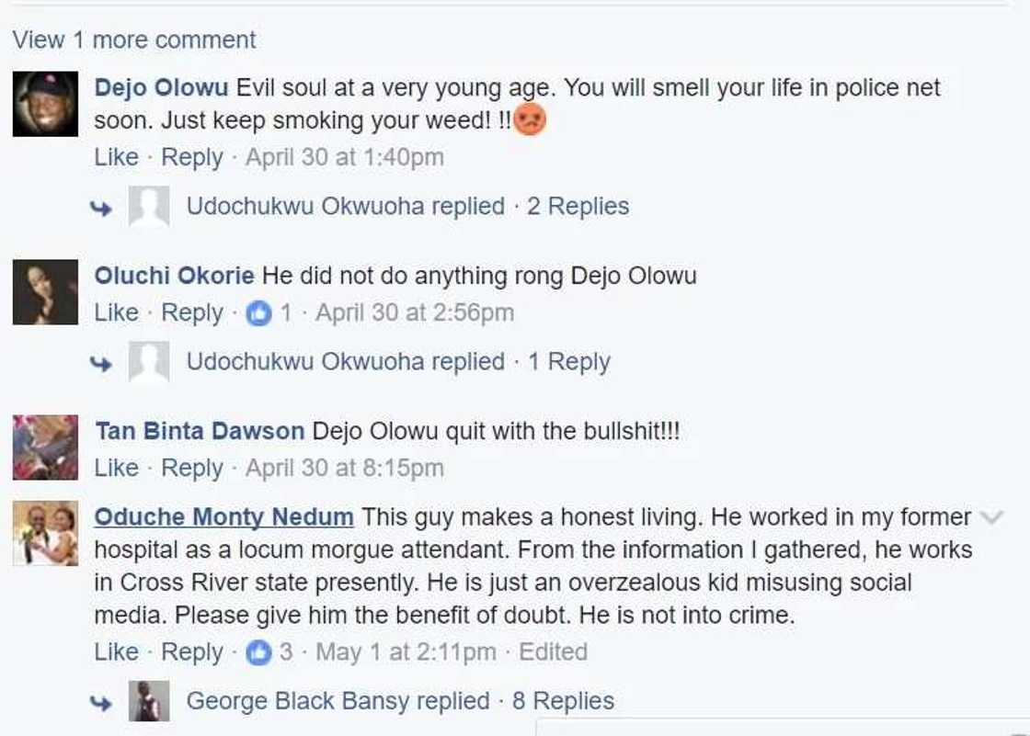Show edit history via Edited label

pyautogui.click(x=553, y=652)
